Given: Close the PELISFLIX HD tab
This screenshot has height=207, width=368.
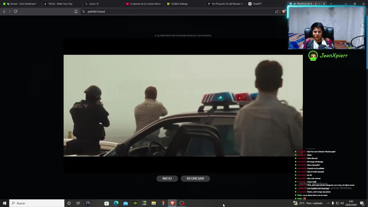Looking at the screenshot, I should [324, 4].
